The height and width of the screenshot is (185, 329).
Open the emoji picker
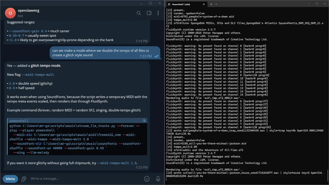[x=147, y=179]
